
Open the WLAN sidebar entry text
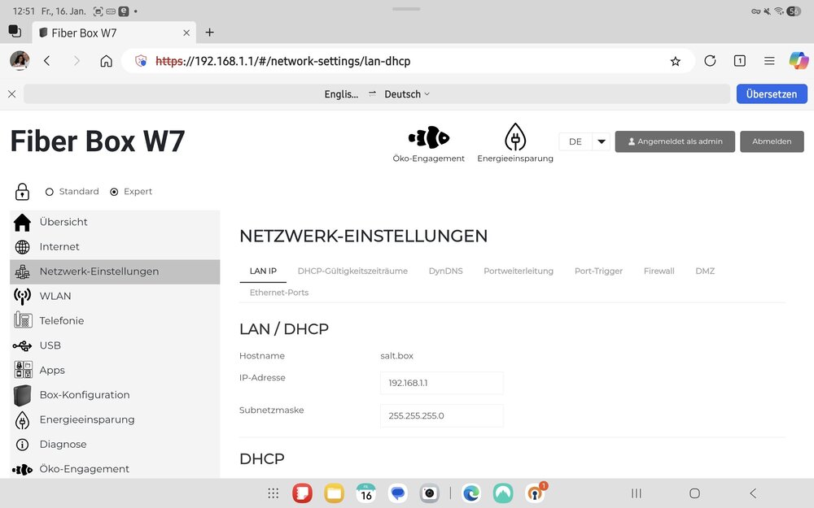55,296
